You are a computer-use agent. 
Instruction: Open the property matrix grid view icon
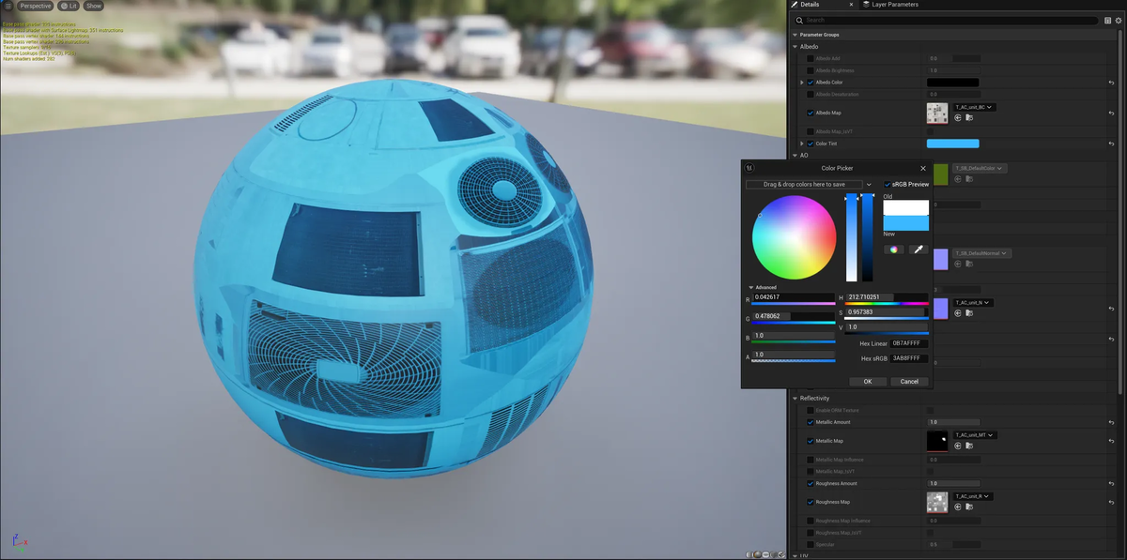(1107, 20)
